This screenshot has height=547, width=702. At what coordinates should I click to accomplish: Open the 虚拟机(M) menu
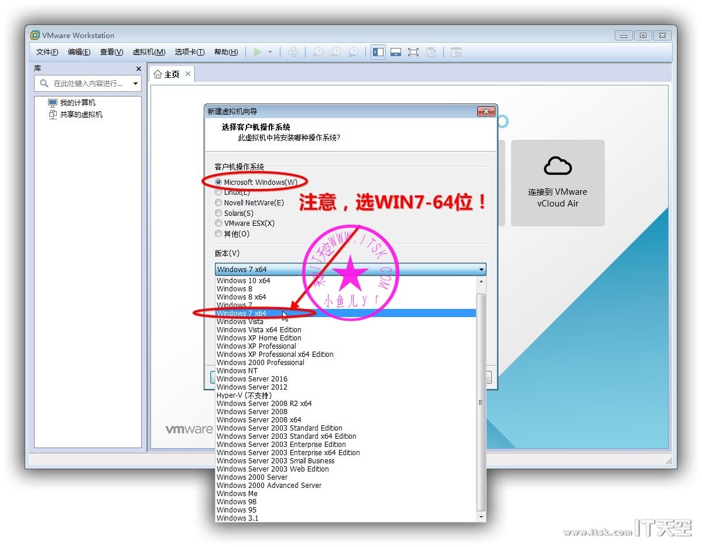click(x=149, y=52)
